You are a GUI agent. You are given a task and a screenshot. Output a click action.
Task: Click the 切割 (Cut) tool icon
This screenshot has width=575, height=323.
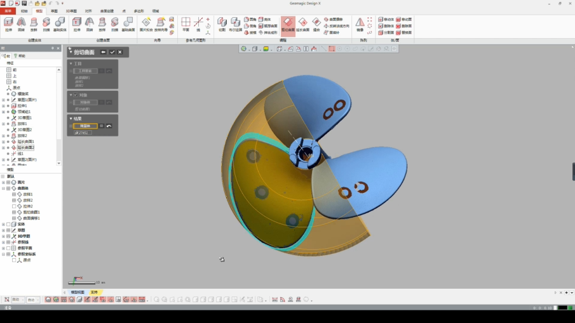(x=222, y=23)
